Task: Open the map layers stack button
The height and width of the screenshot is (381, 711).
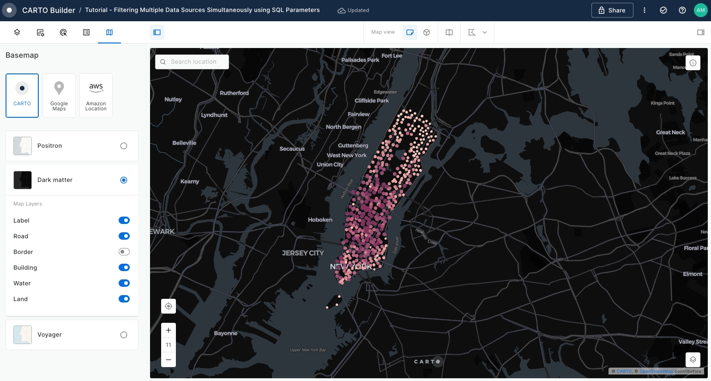Action: click(x=693, y=360)
